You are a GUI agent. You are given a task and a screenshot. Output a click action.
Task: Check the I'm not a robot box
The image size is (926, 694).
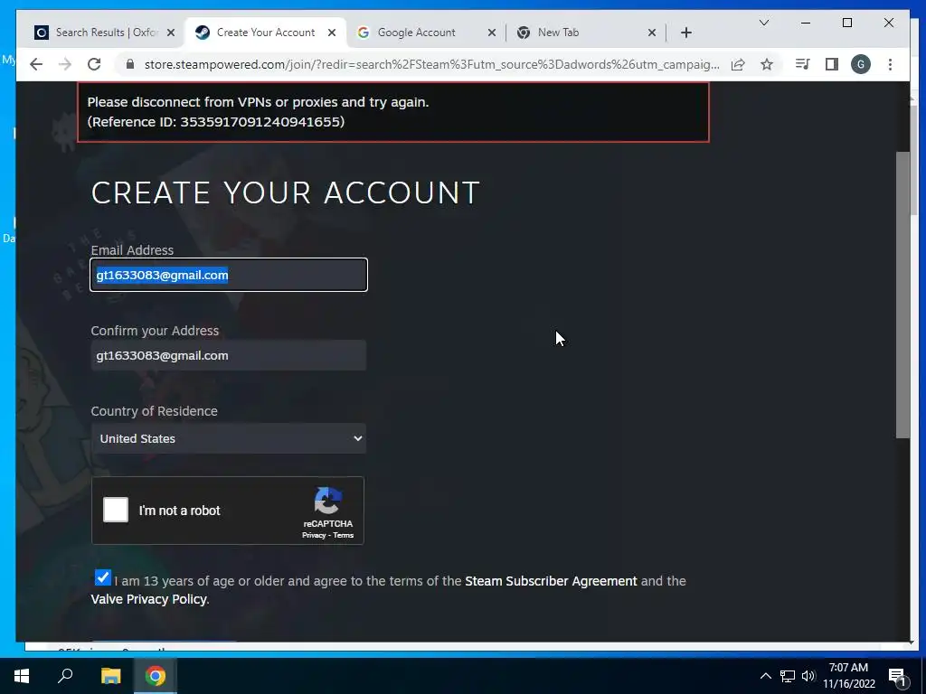[x=116, y=510]
